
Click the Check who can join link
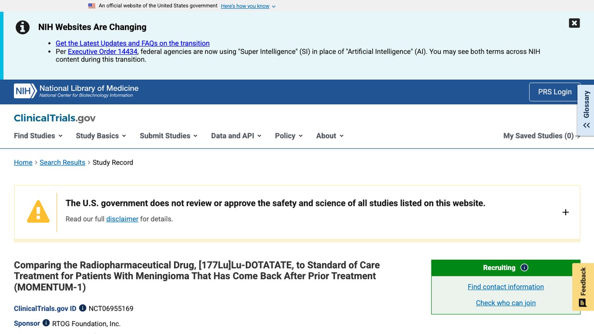pyautogui.click(x=506, y=303)
